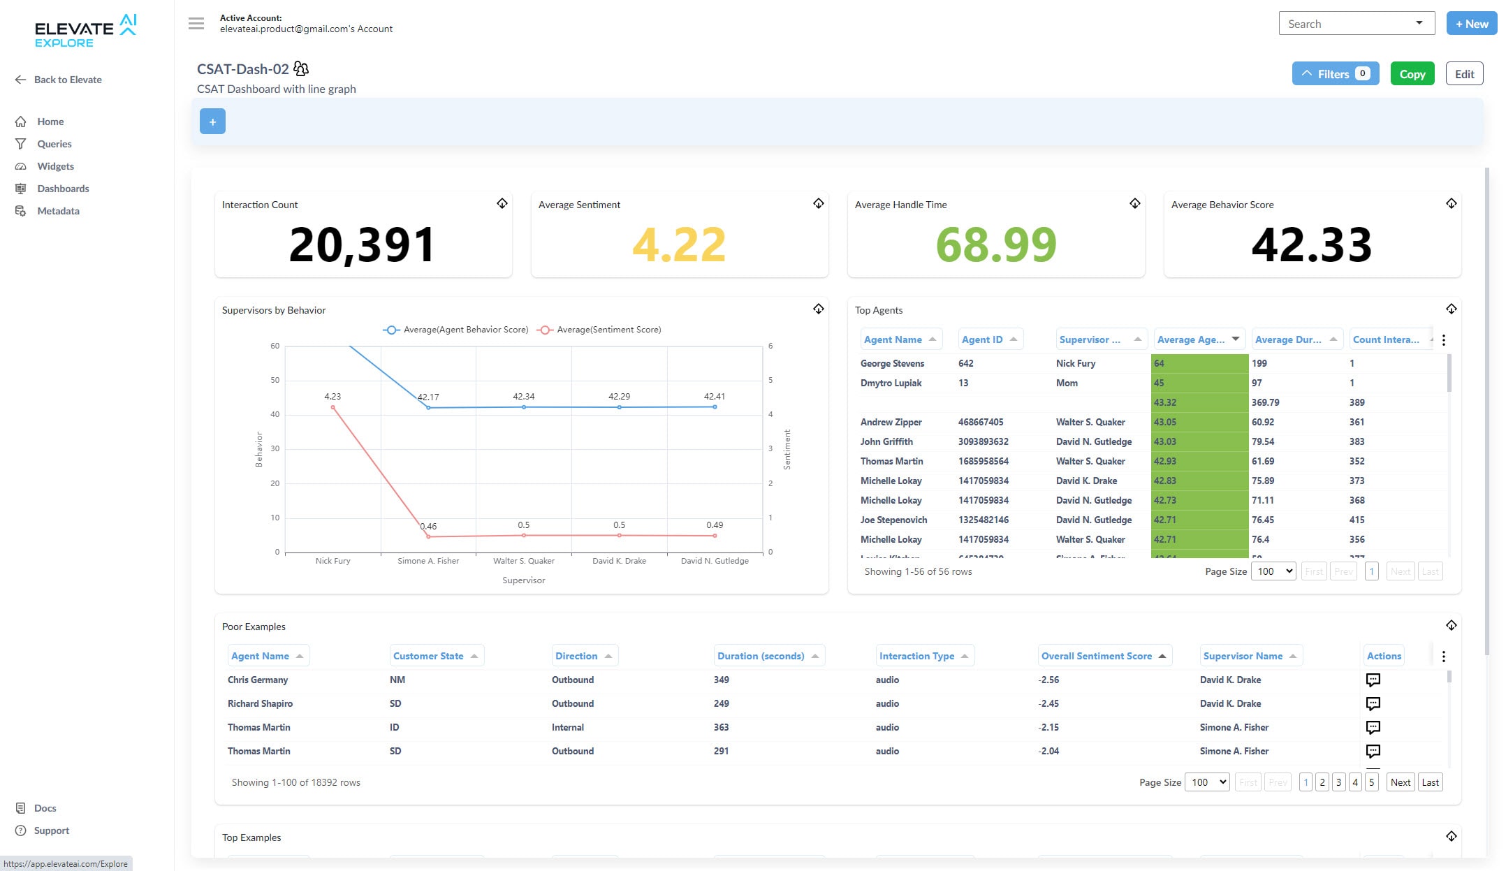This screenshot has height=871, width=1506.
Task: Toggle Average(Sentiment Score) legend series
Action: click(x=599, y=330)
